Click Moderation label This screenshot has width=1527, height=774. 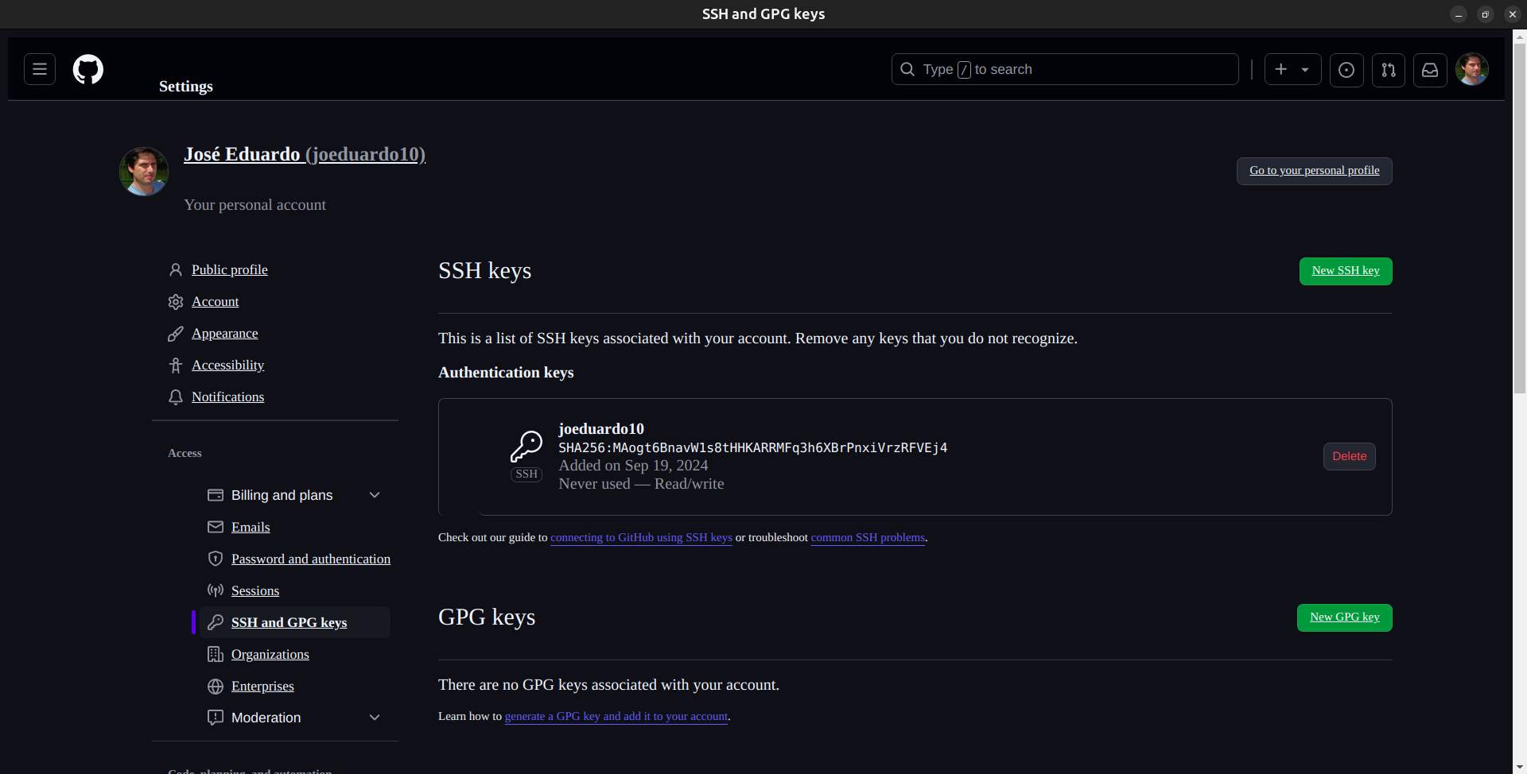[x=266, y=718]
